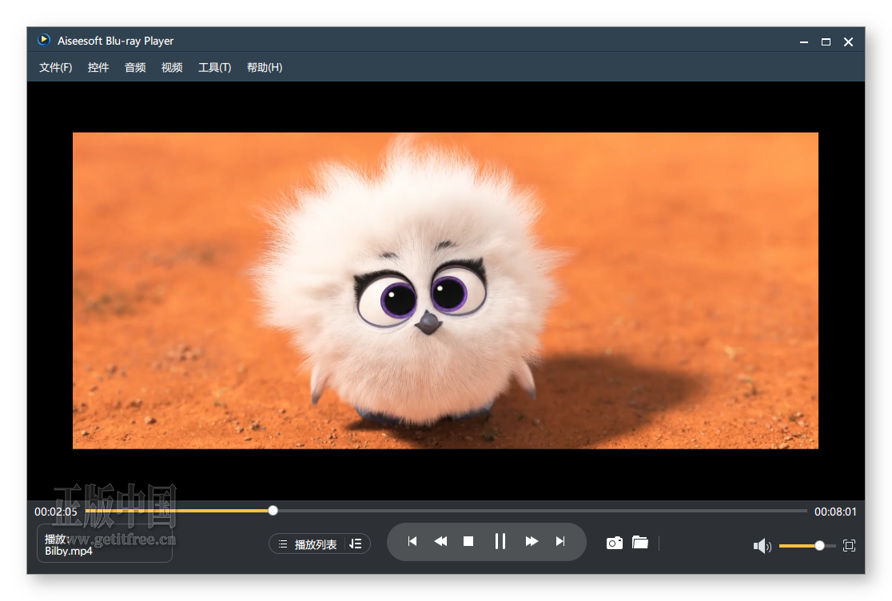892x601 pixels.
Task: Open the 控件 menu
Action: click(x=98, y=68)
